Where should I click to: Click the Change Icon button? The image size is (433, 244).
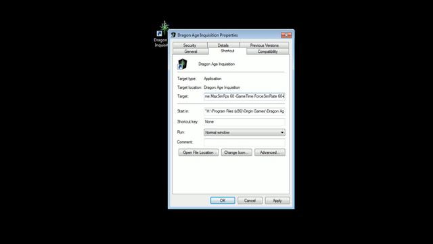[x=236, y=152]
